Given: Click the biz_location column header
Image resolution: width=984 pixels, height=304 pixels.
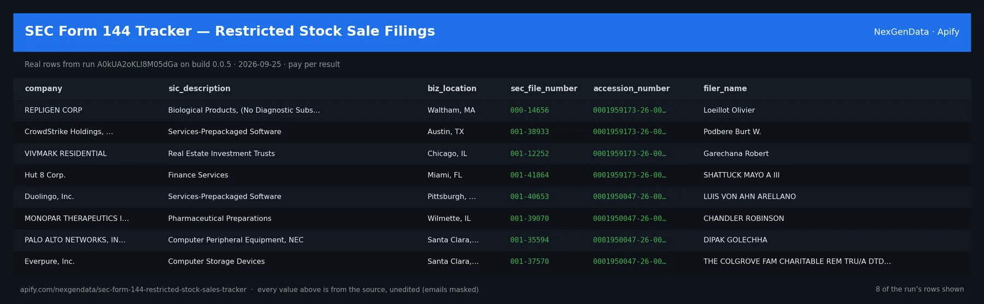Looking at the screenshot, I should click(452, 89).
